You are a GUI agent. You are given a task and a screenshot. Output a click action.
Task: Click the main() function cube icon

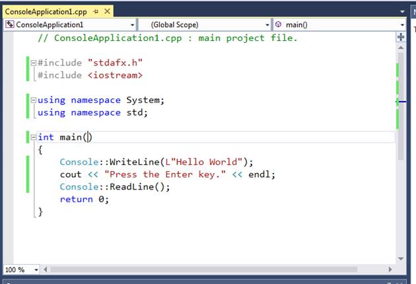point(278,24)
